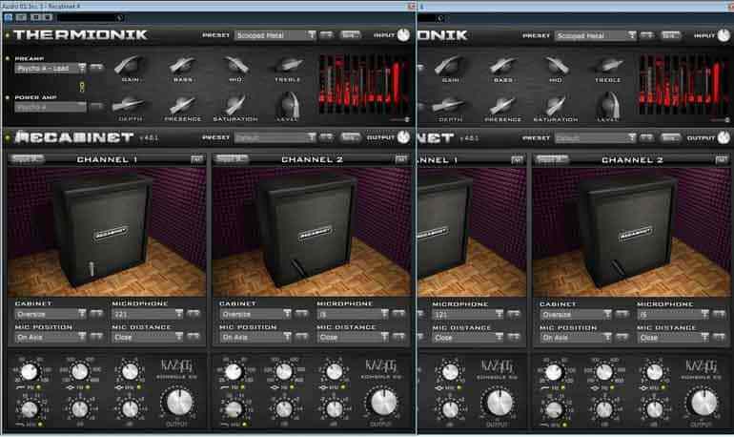
Task: Open Thermionik preset dropdown in left window
Action: pyautogui.click(x=275, y=35)
